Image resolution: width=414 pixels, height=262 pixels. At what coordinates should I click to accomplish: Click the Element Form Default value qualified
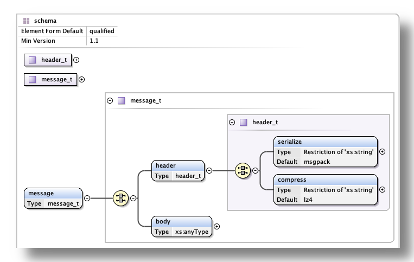pyautogui.click(x=102, y=31)
